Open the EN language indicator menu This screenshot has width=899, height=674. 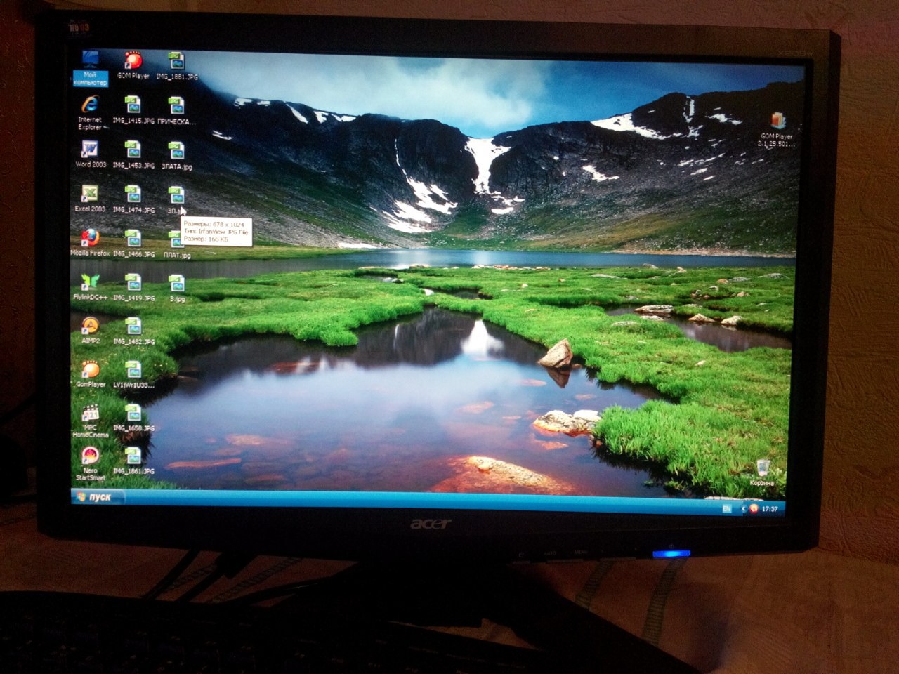[x=727, y=508]
